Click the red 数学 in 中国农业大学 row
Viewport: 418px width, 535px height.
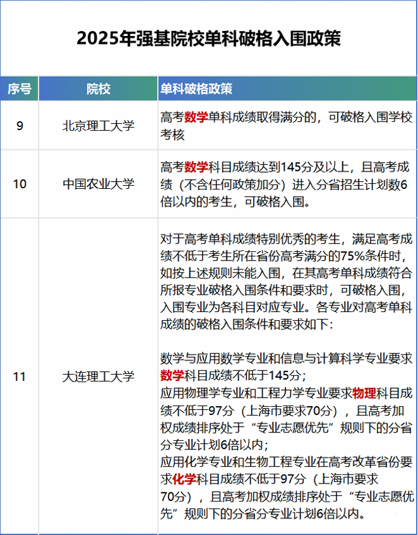(196, 167)
